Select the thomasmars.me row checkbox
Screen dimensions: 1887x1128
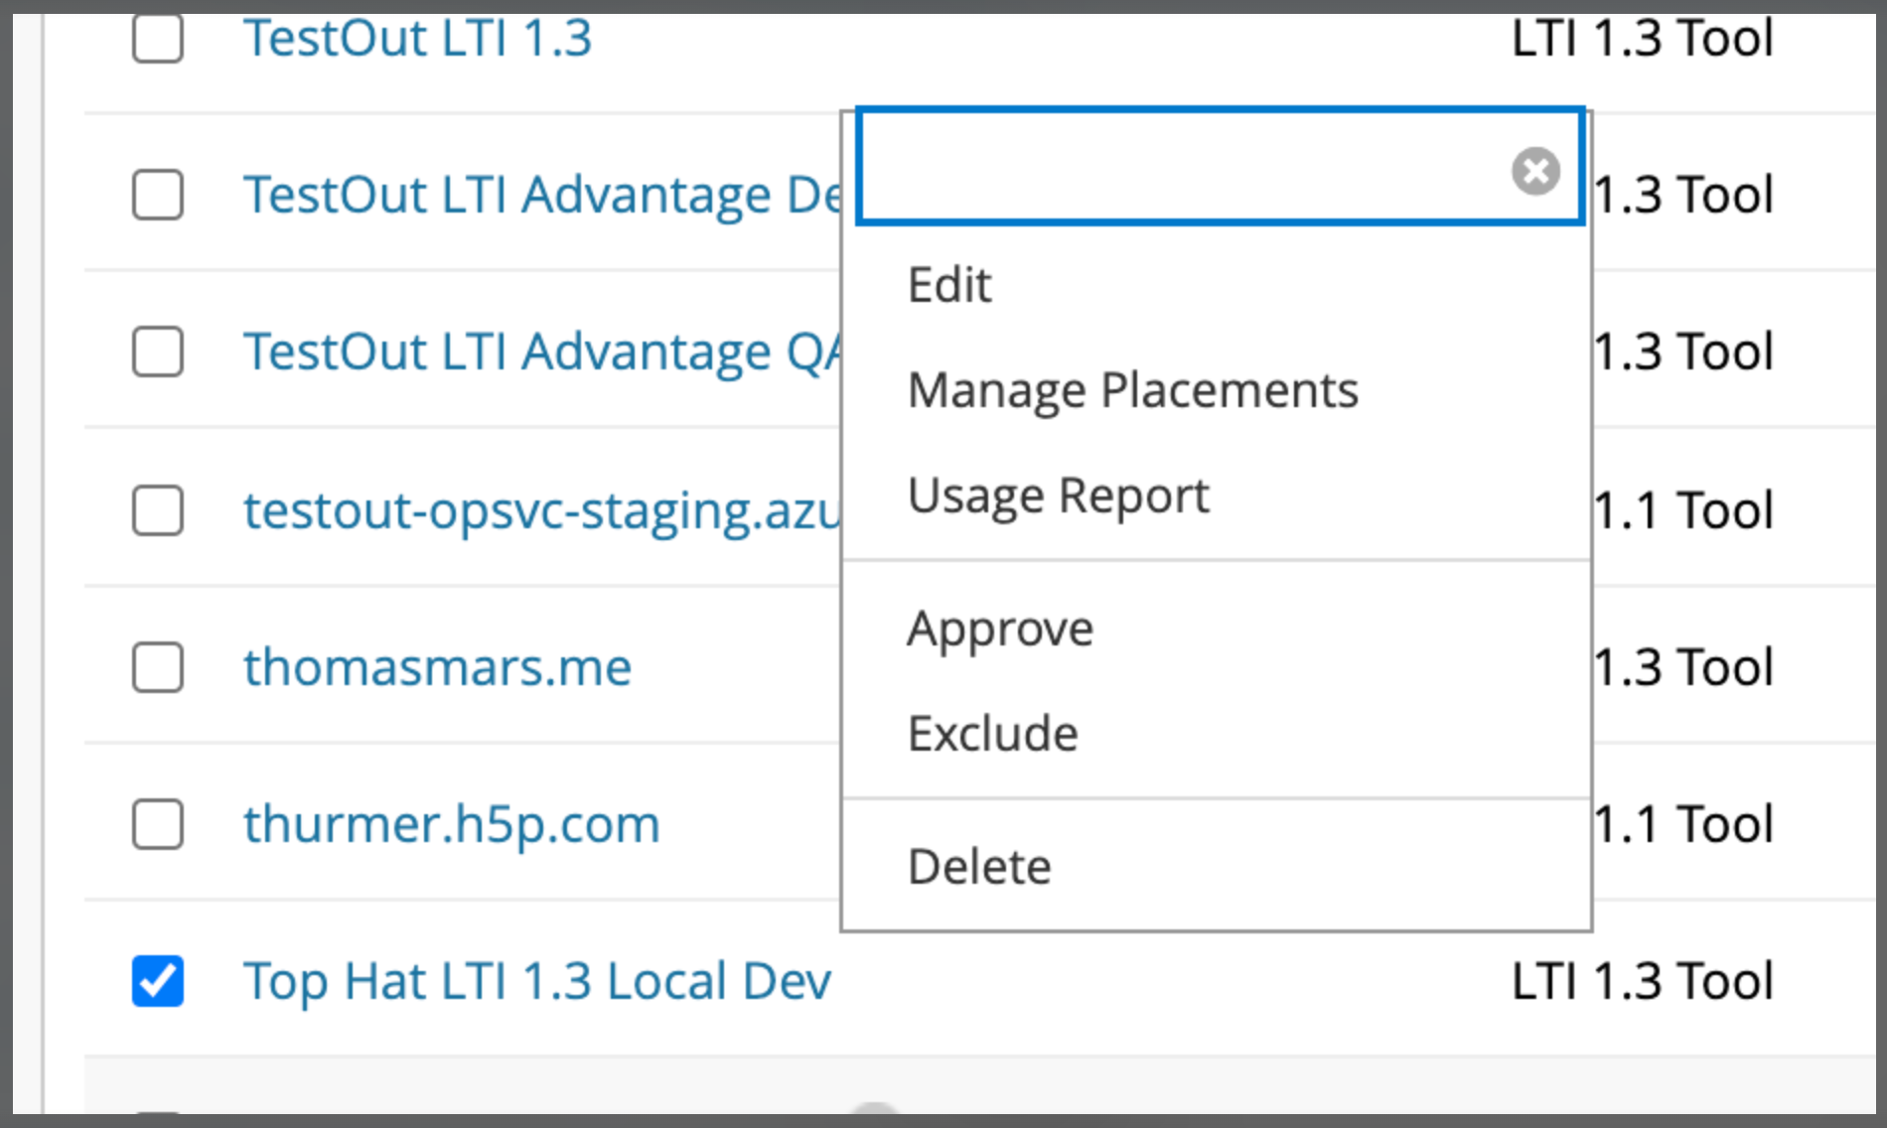(157, 667)
